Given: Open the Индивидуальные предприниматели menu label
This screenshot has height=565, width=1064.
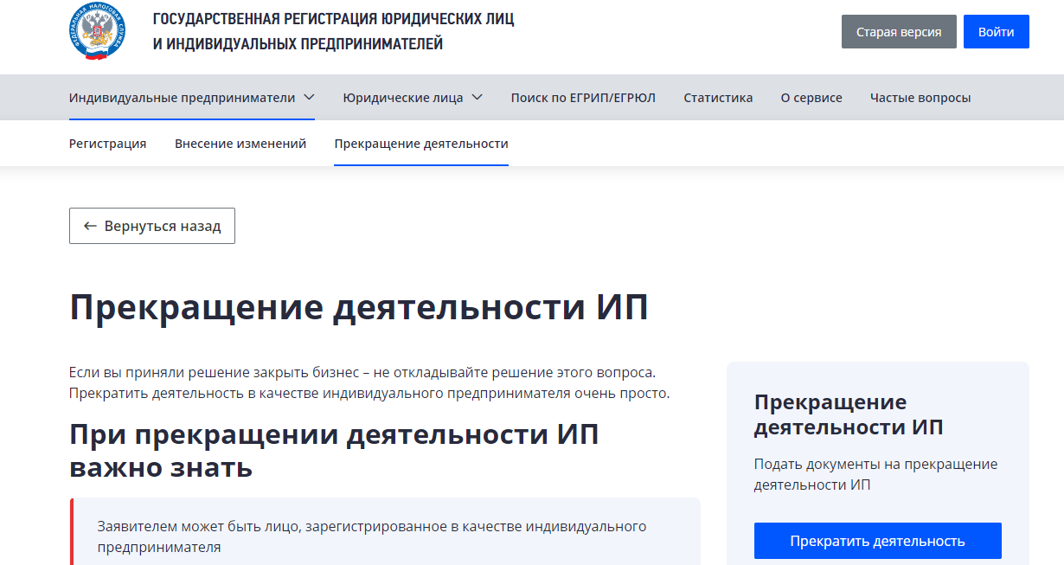Looking at the screenshot, I should coord(182,98).
